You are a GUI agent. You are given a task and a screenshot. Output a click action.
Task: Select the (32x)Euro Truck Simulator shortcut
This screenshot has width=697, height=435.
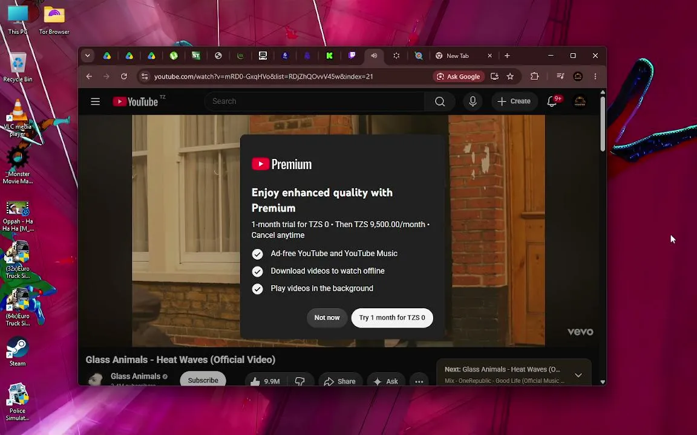coord(18,260)
